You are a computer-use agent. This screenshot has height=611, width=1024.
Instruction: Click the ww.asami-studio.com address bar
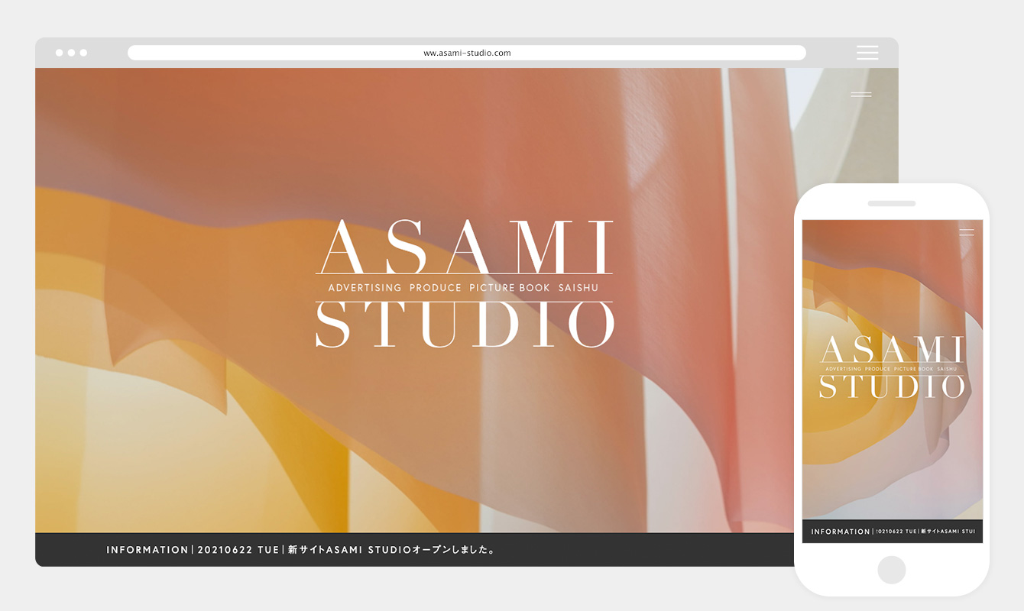(466, 53)
